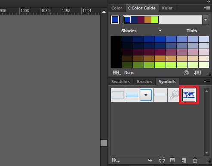The height and width of the screenshot is (166, 212).
Task: Collapse panels with the double-arrow icon
Action: click(x=208, y=2)
